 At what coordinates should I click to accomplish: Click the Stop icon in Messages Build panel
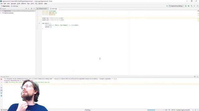click(1, 79)
